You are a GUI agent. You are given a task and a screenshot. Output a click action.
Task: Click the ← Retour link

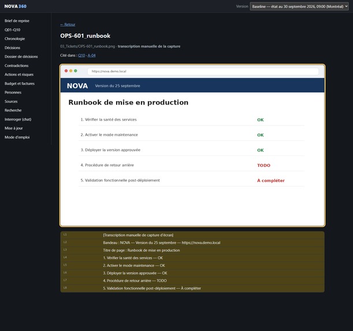68,24
